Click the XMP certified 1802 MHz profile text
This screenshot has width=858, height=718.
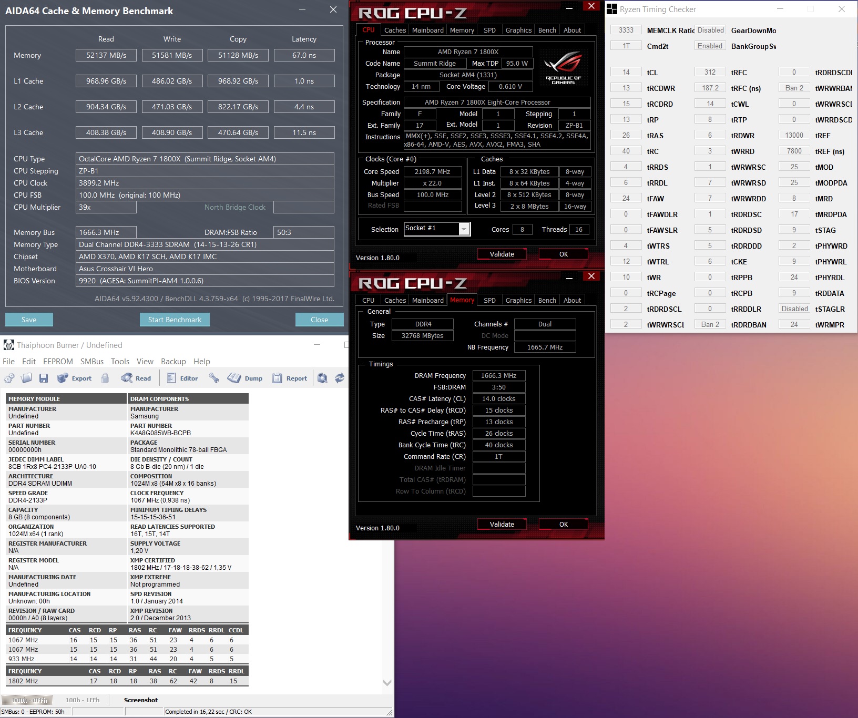point(181,568)
